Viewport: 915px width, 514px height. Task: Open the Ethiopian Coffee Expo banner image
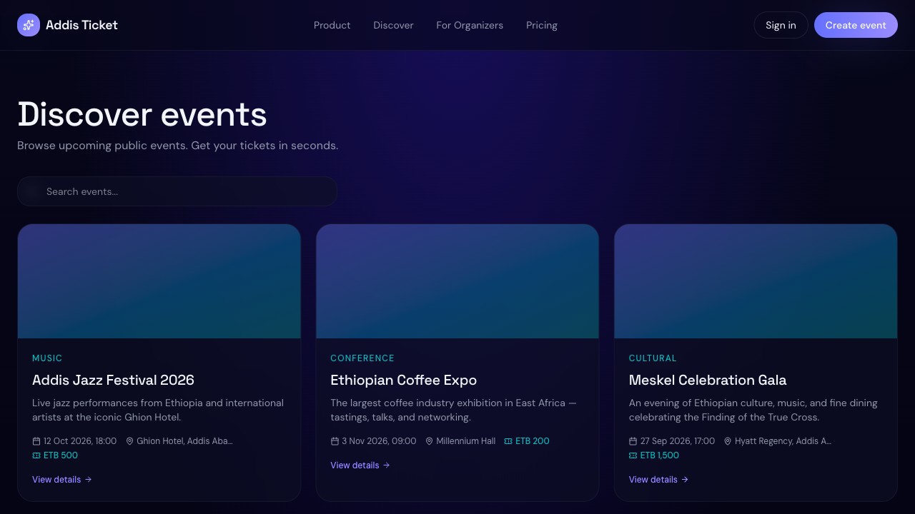tap(457, 281)
